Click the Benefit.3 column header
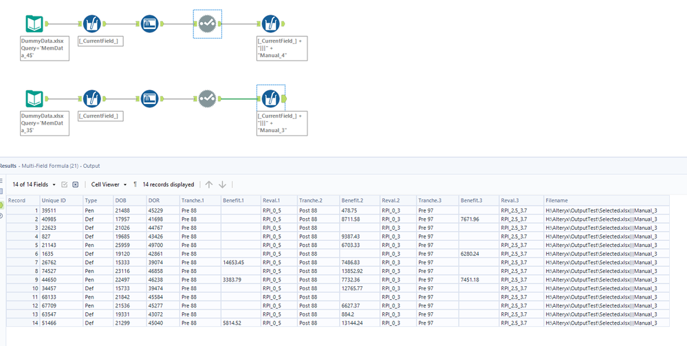This screenshot has width=687, height=346. coord(479,200)
